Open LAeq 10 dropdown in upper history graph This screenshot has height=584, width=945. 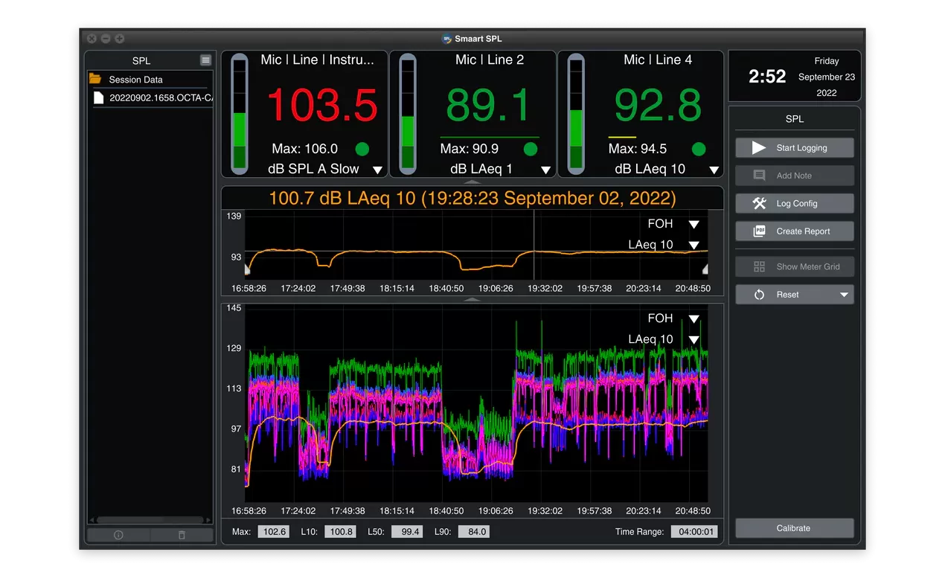(x=693, y=245)
